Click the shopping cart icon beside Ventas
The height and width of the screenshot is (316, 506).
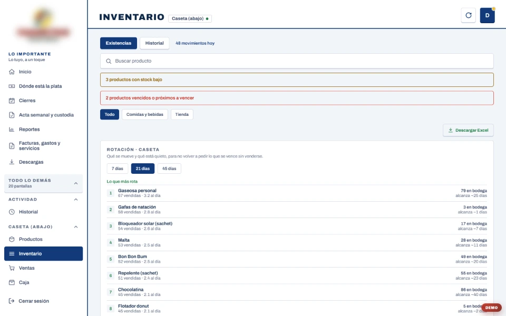pyautogui.click(x=12, y=268)
